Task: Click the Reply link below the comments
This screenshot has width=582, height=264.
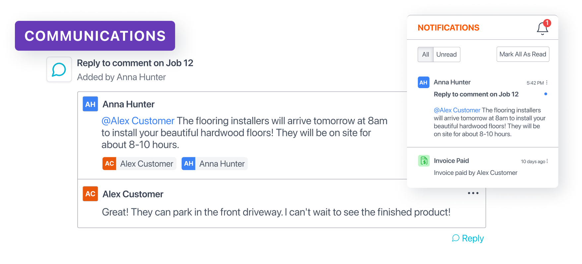Action: (468, 238)
